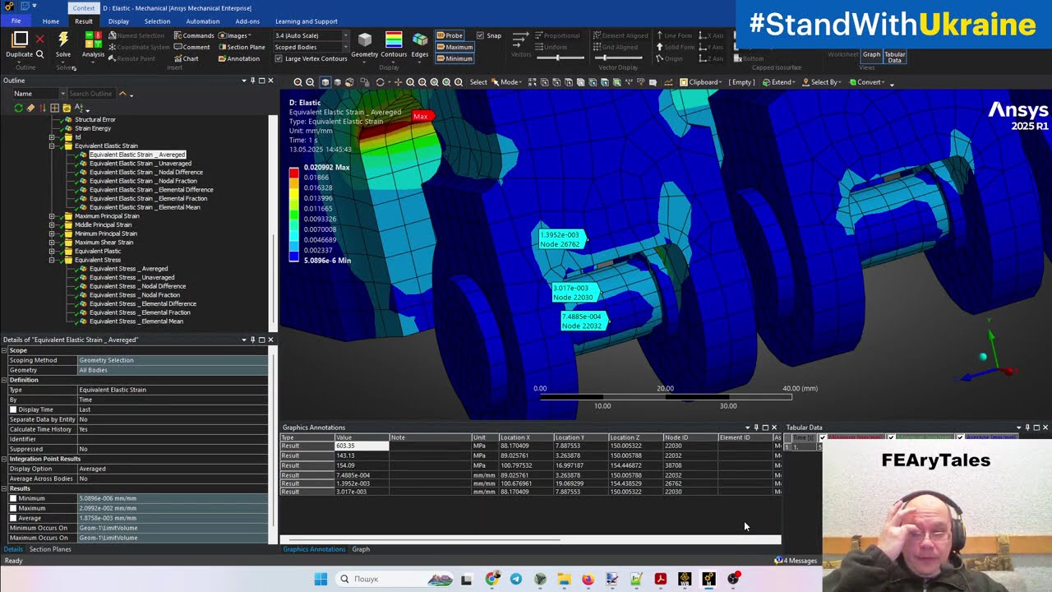
Task: Click the pan arrows icon
Action: [x=398, y=82]
